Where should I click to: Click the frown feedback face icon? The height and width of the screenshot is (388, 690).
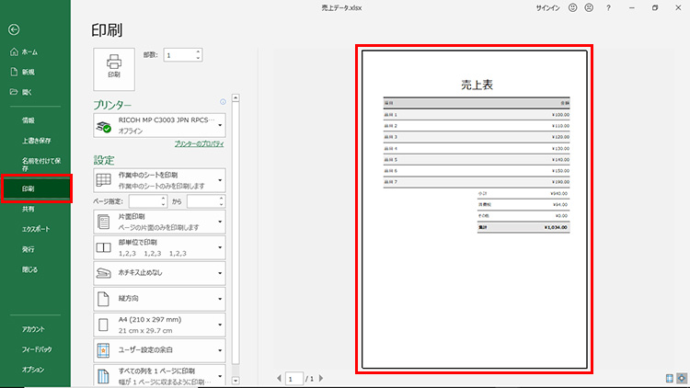click(x=590, y=7)
